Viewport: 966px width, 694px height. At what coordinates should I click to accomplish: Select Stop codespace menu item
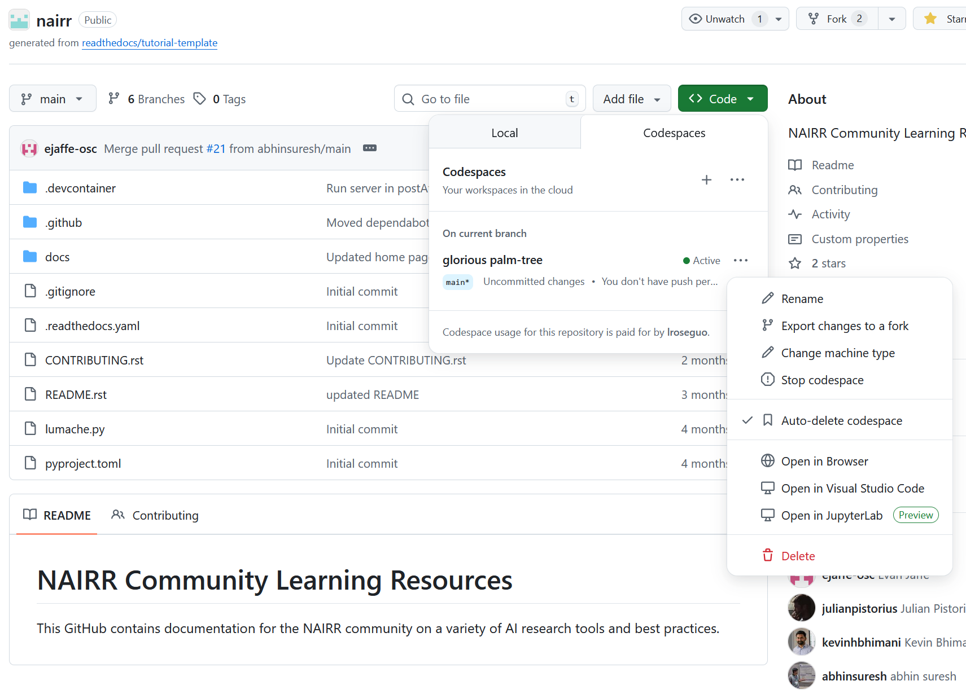click(x=840, y=380)
